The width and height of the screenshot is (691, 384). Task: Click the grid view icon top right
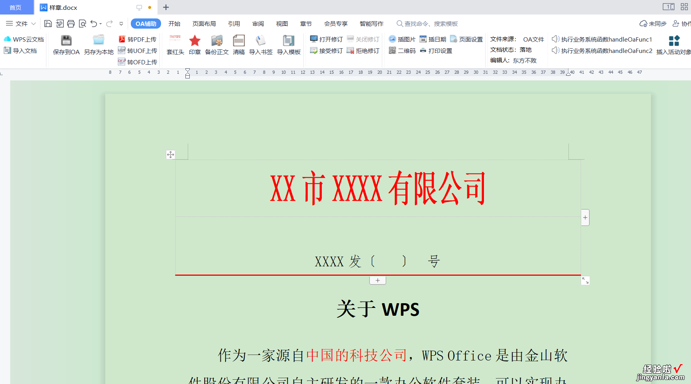coord(684,7)
